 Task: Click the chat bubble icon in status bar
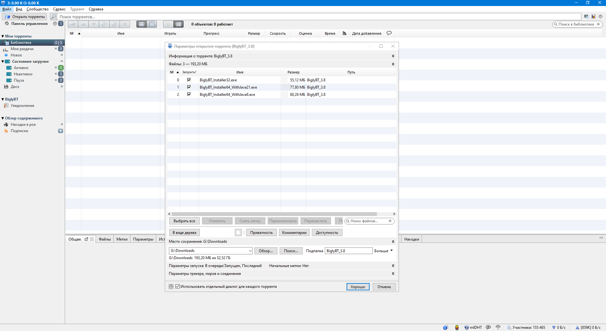(488, 328)
